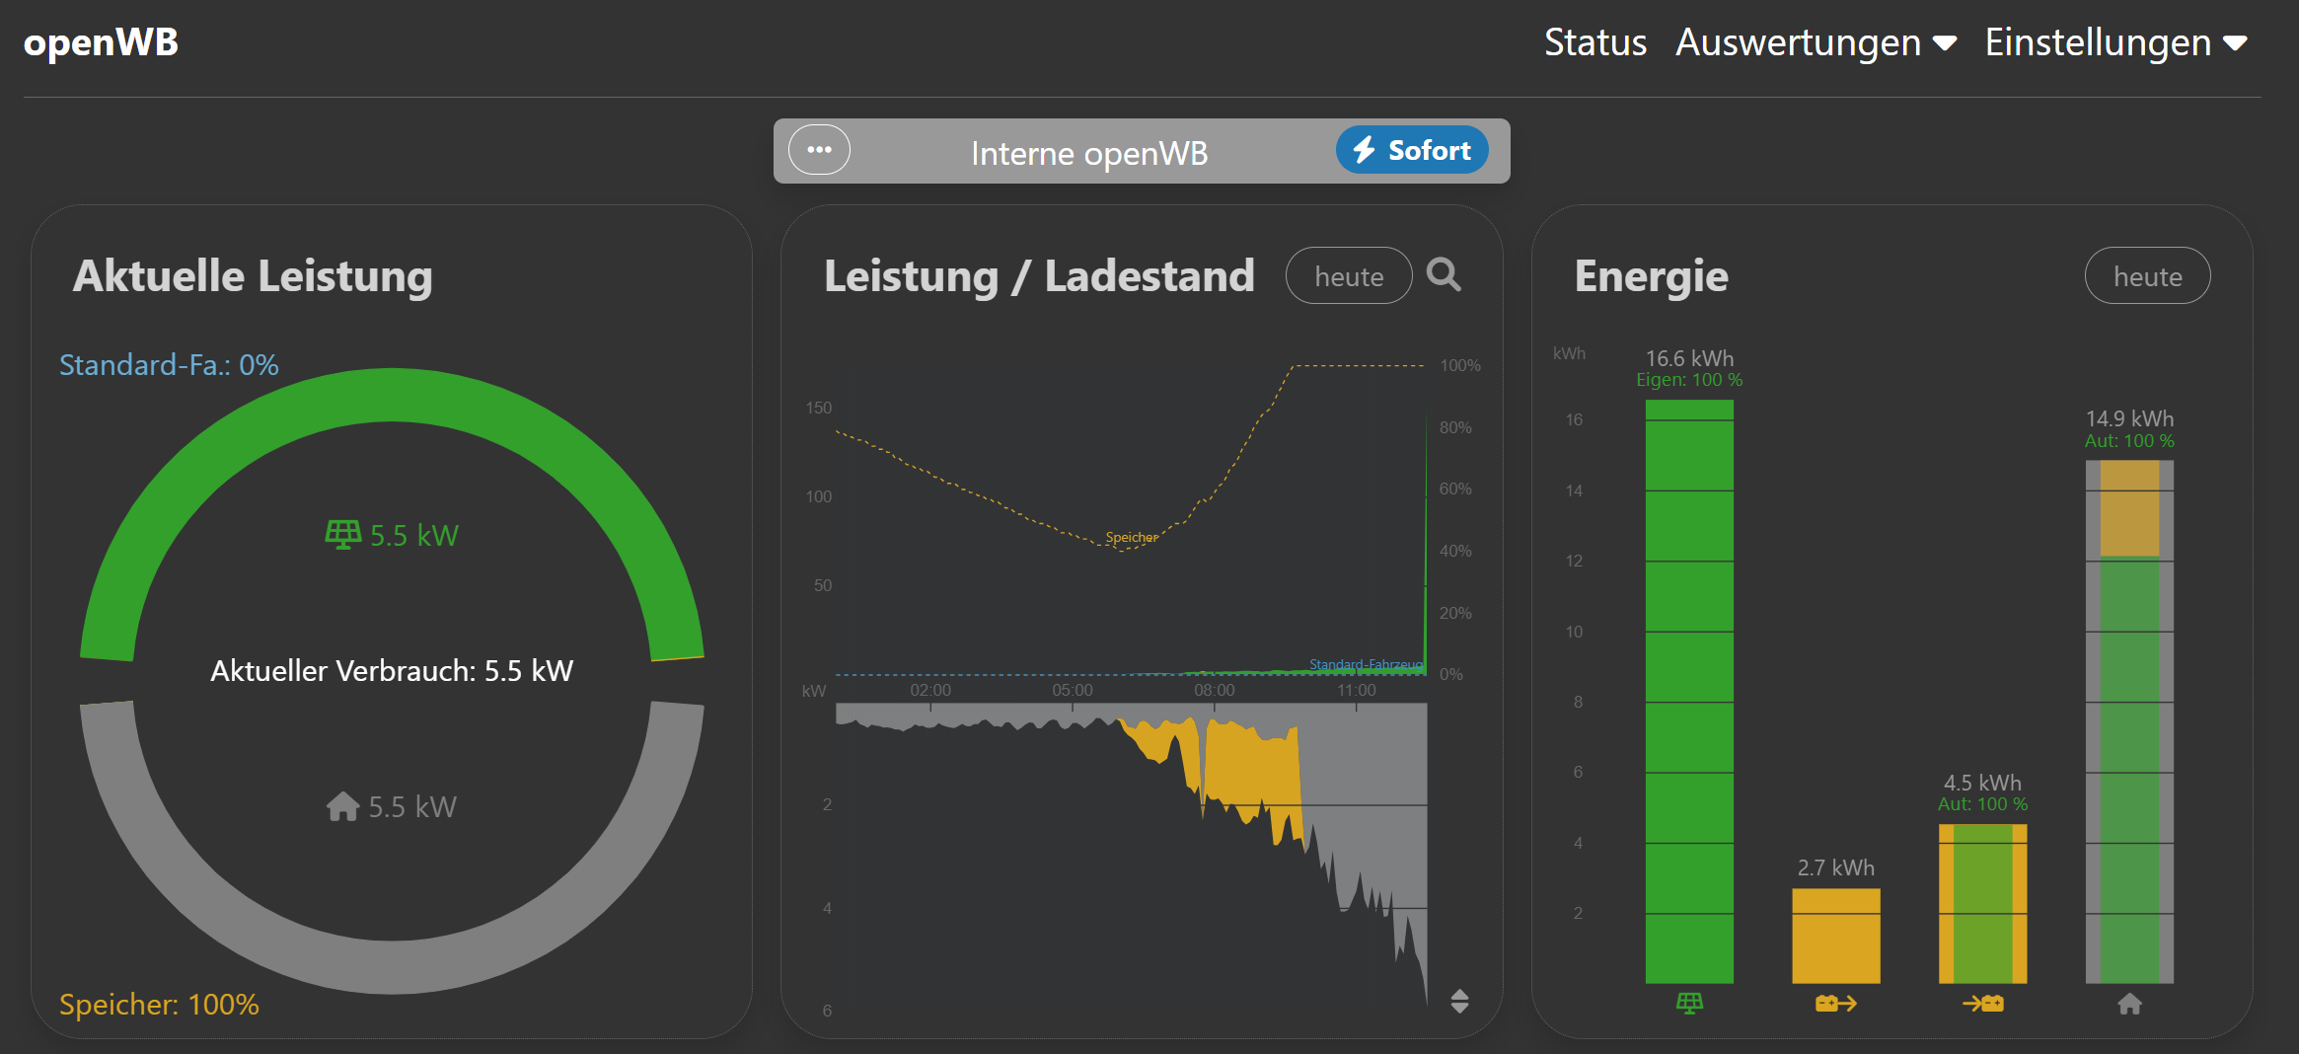Viewport: 2299px width, 1054px height.
Task: Click the Standard-Fahrzeug label in the graph
Action: click(1367, 664)
